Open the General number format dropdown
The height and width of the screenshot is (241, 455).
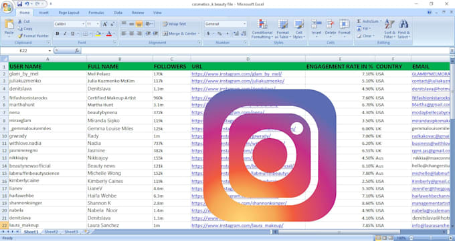point(245,24)
